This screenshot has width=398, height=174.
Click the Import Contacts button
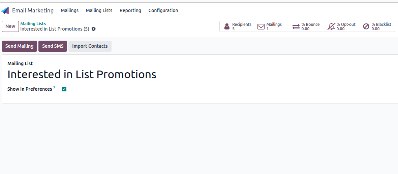point(90,46)
